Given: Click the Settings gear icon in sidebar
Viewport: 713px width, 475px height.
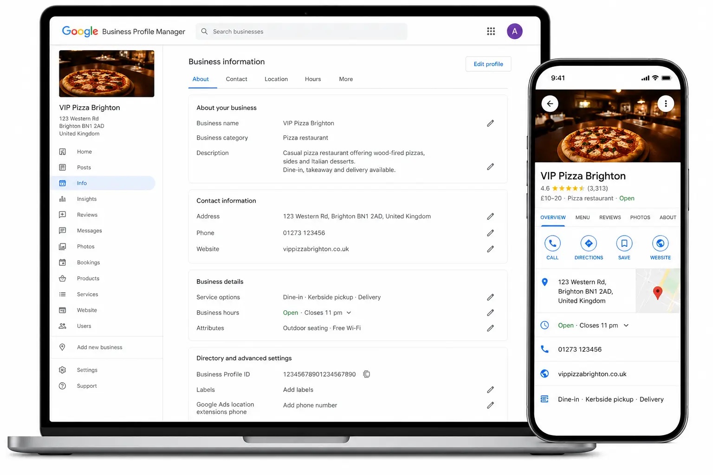Looking at the screenshot, I should (63, 370).
